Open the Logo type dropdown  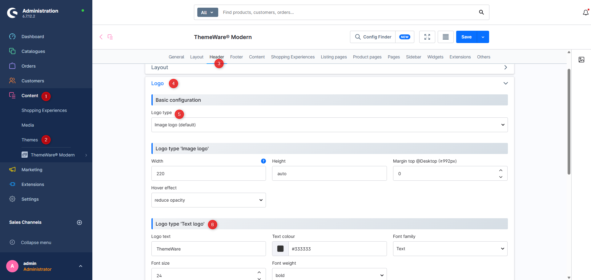coord(329,125)
